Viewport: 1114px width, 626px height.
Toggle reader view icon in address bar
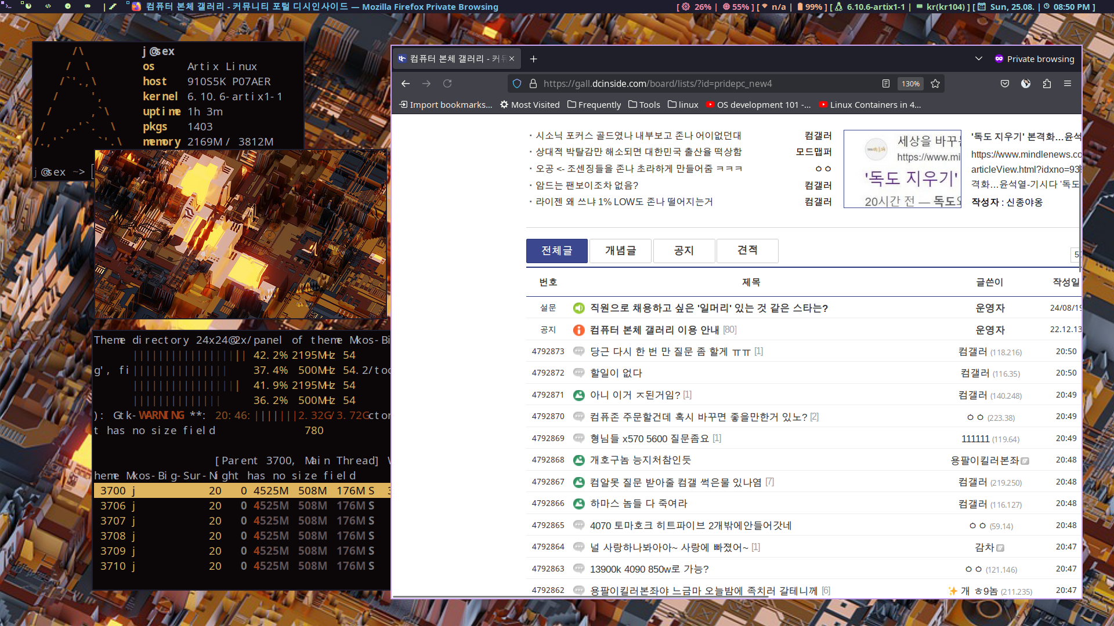coord(886,83)
